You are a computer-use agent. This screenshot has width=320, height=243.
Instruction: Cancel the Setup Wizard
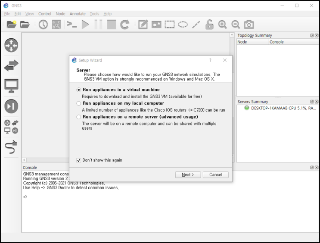coord(216,174)
